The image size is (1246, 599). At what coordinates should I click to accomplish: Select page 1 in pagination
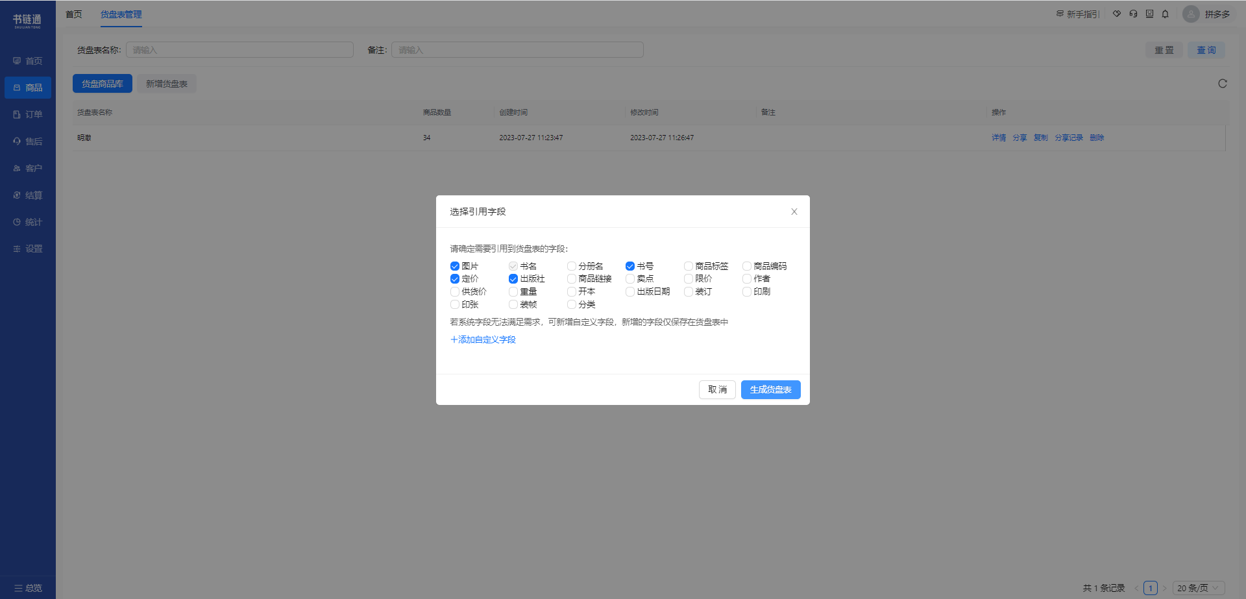tap(1151, 588)
